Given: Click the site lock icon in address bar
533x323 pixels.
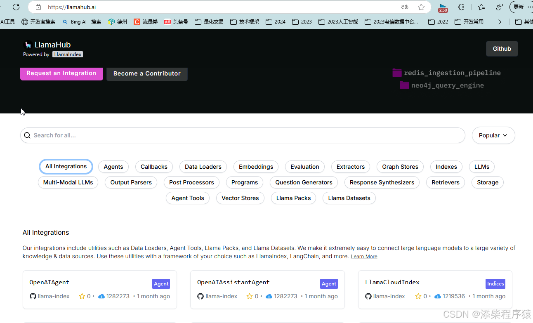Looking at the screenshot, I should [x=38, y=7].
